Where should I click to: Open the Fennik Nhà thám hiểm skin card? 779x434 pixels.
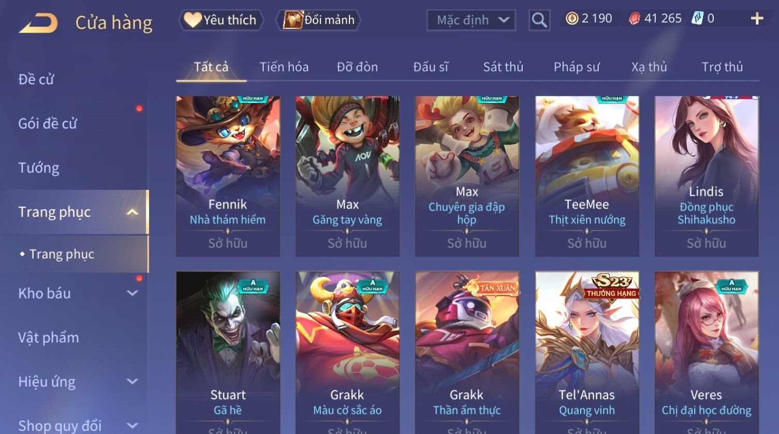[228, 176]
